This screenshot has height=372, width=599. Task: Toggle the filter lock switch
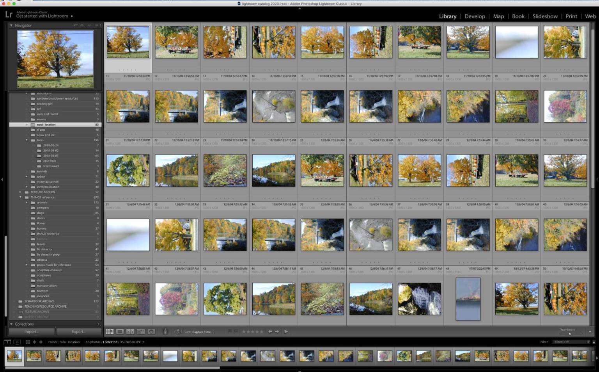point(594,342)
